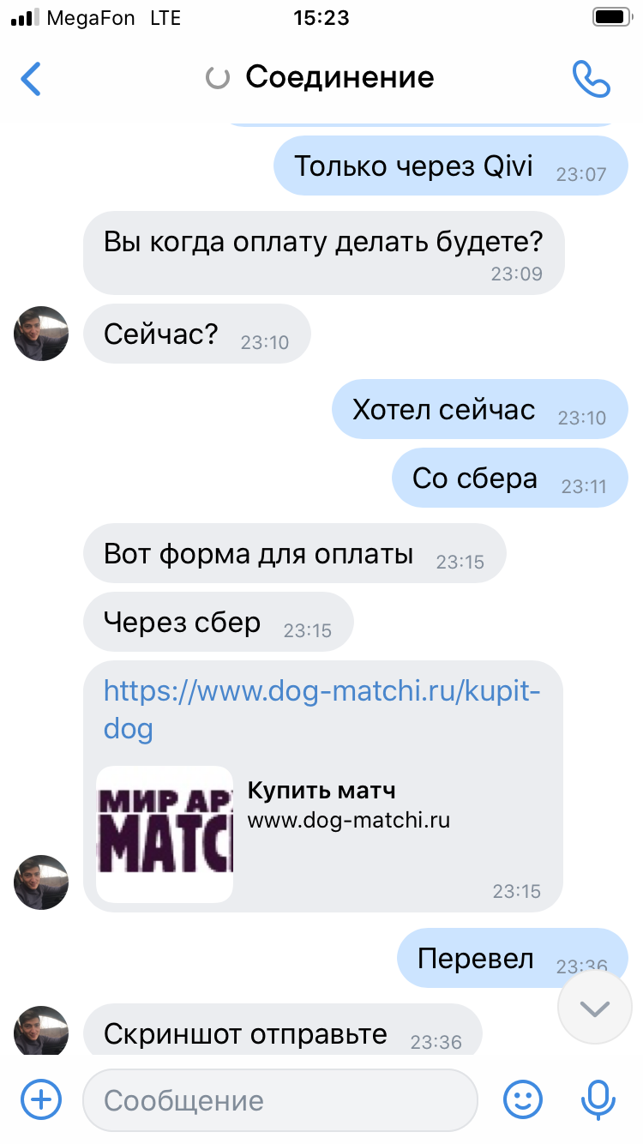
Task: Open the dog-matchi.ru/kupit-dog link
Action: click(322, 708)
